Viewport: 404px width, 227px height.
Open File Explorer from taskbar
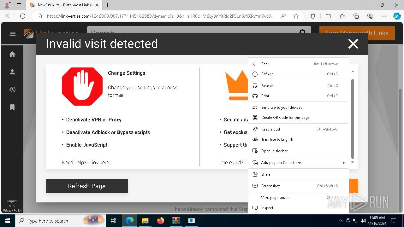pos(145,221)
